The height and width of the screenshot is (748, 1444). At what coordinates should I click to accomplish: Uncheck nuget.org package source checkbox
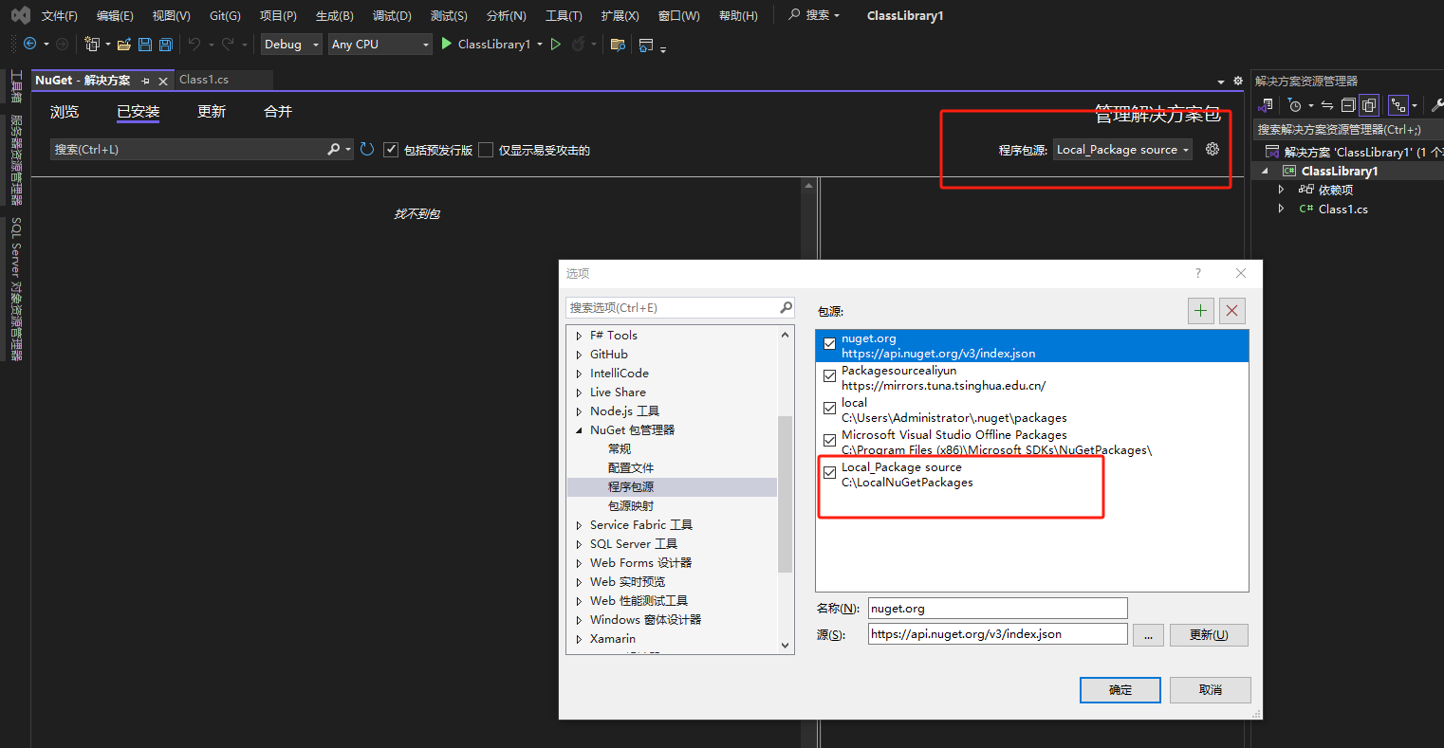coord(830,344)
